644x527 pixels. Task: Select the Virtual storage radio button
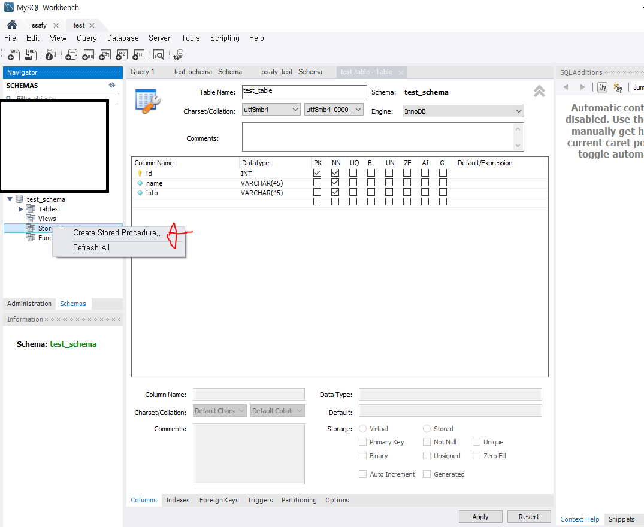pos(362,429)
